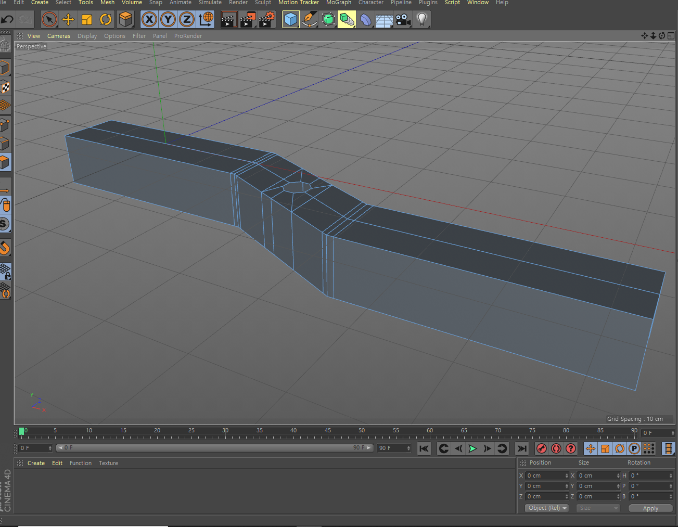Image resolution: width=678 pixels, height=527 pixels.
Task: Go to start of animation
Action: [424, 448]
